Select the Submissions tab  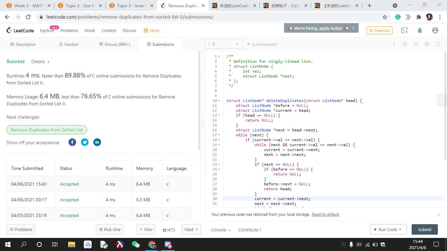(x=160, y=44)
